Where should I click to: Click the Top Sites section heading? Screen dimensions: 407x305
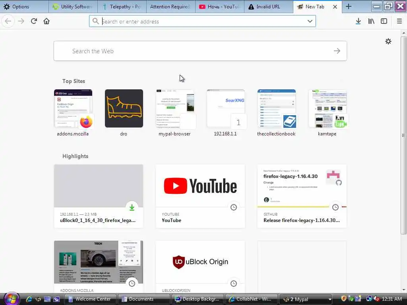click(x=74, y=81)
